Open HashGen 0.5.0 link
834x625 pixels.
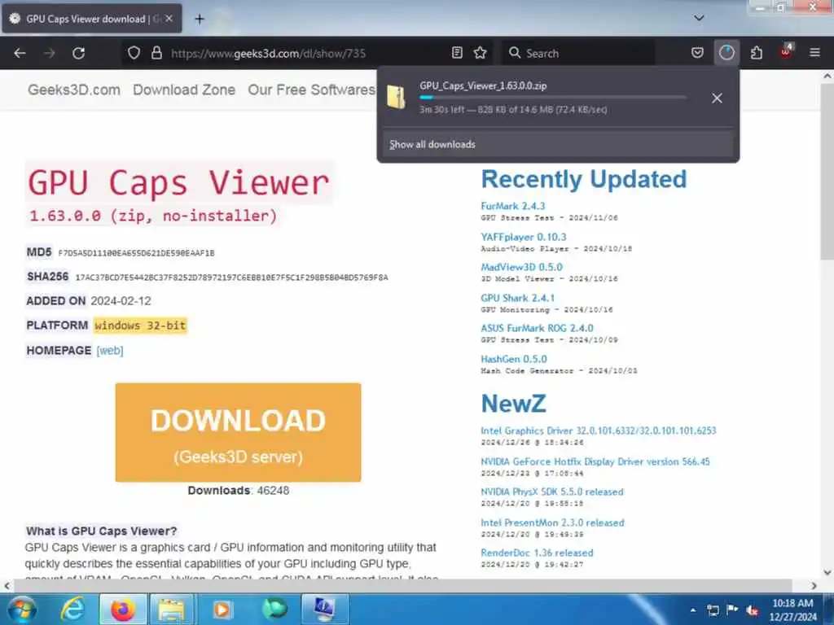514,359
